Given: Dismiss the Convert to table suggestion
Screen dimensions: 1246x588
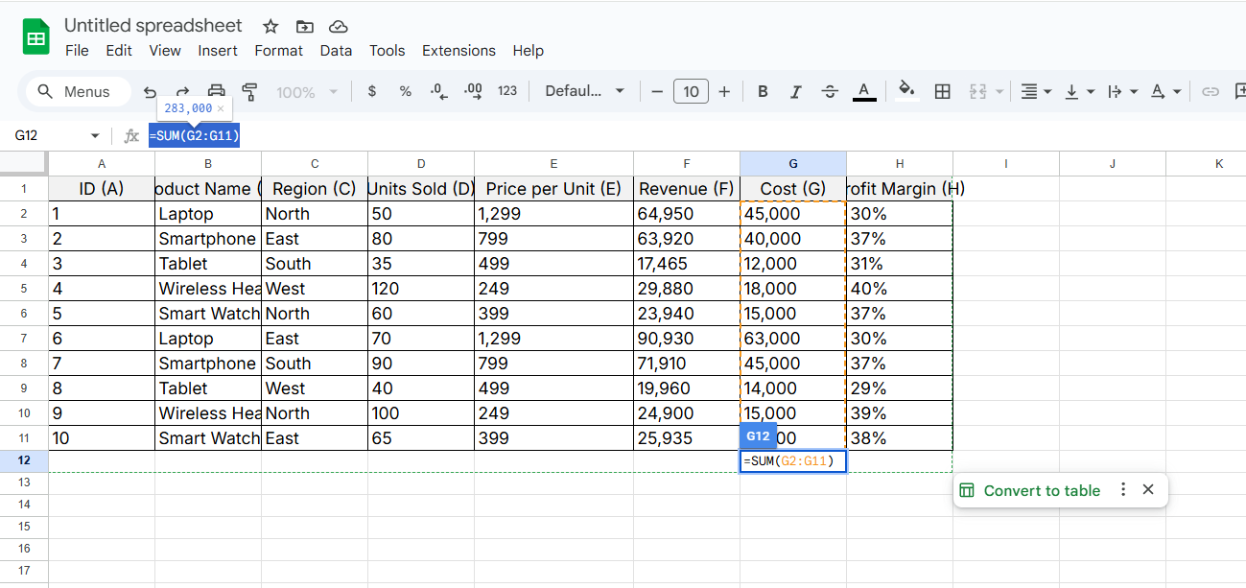Looking at the screenshot, I should point(1148,489).
